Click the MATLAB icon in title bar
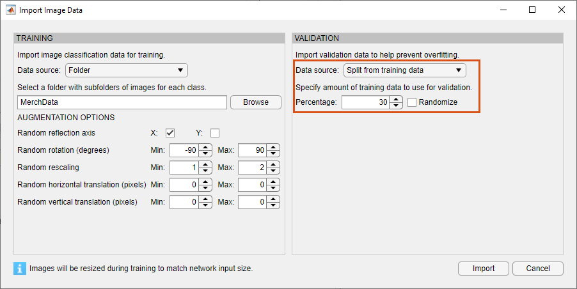This screenshot has width=577, height=289. point(10,10)
